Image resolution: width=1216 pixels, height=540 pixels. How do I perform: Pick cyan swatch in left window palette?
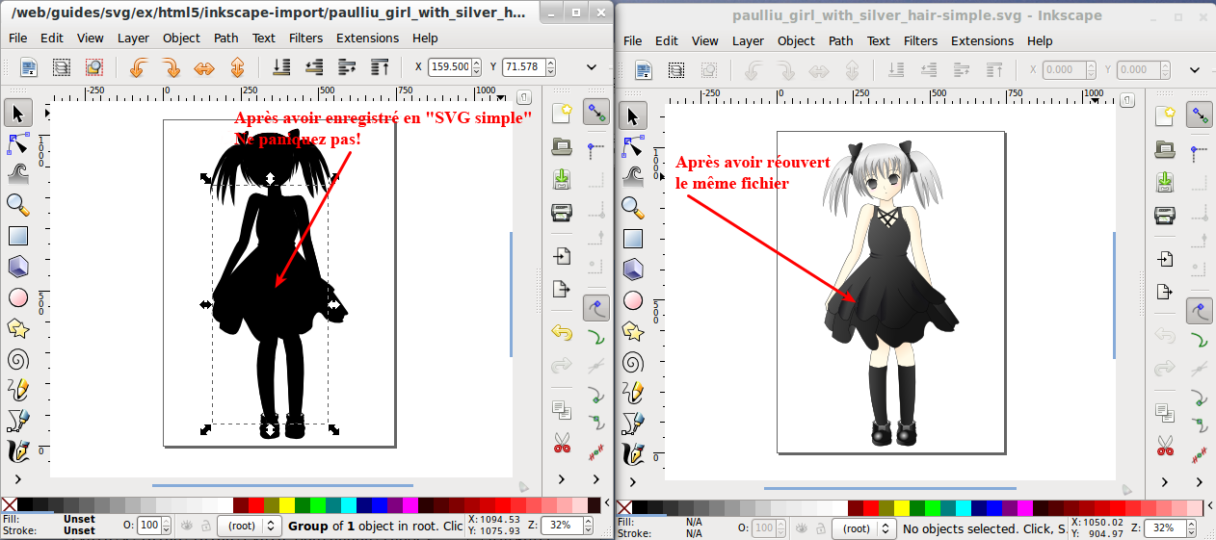(x=349, y=504)
